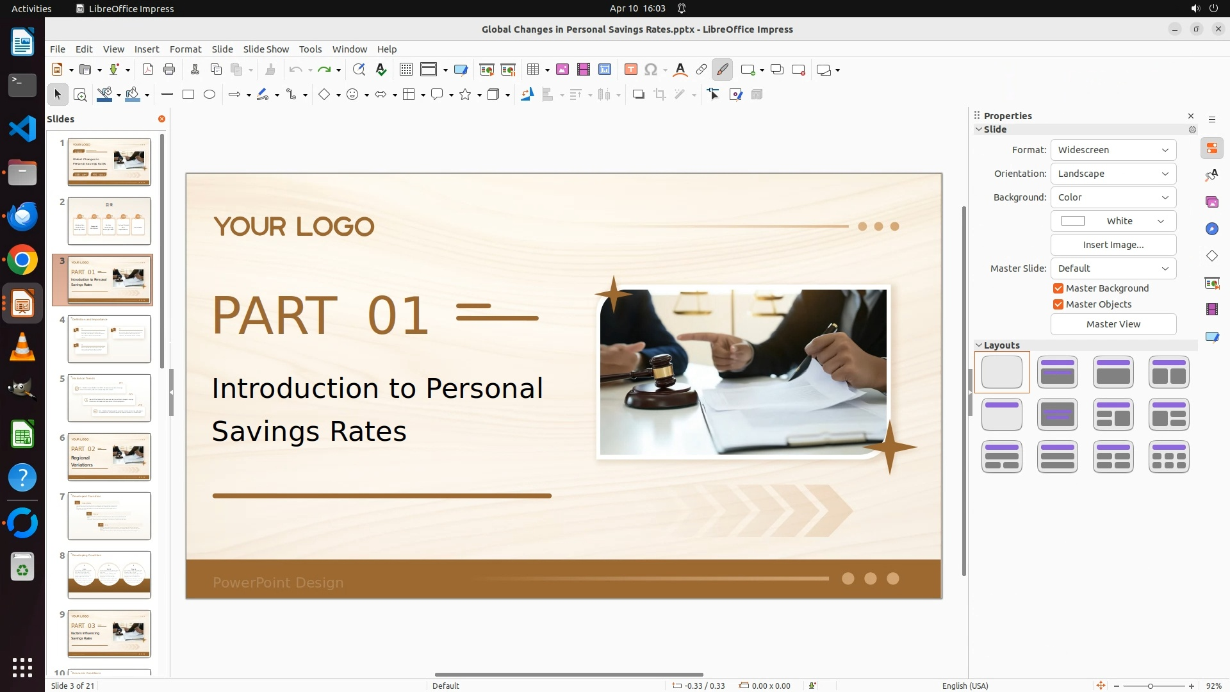Screen dimensions: 1230x692
Task: Open the Gallery sidebar icon
Action: point(1211,202)
